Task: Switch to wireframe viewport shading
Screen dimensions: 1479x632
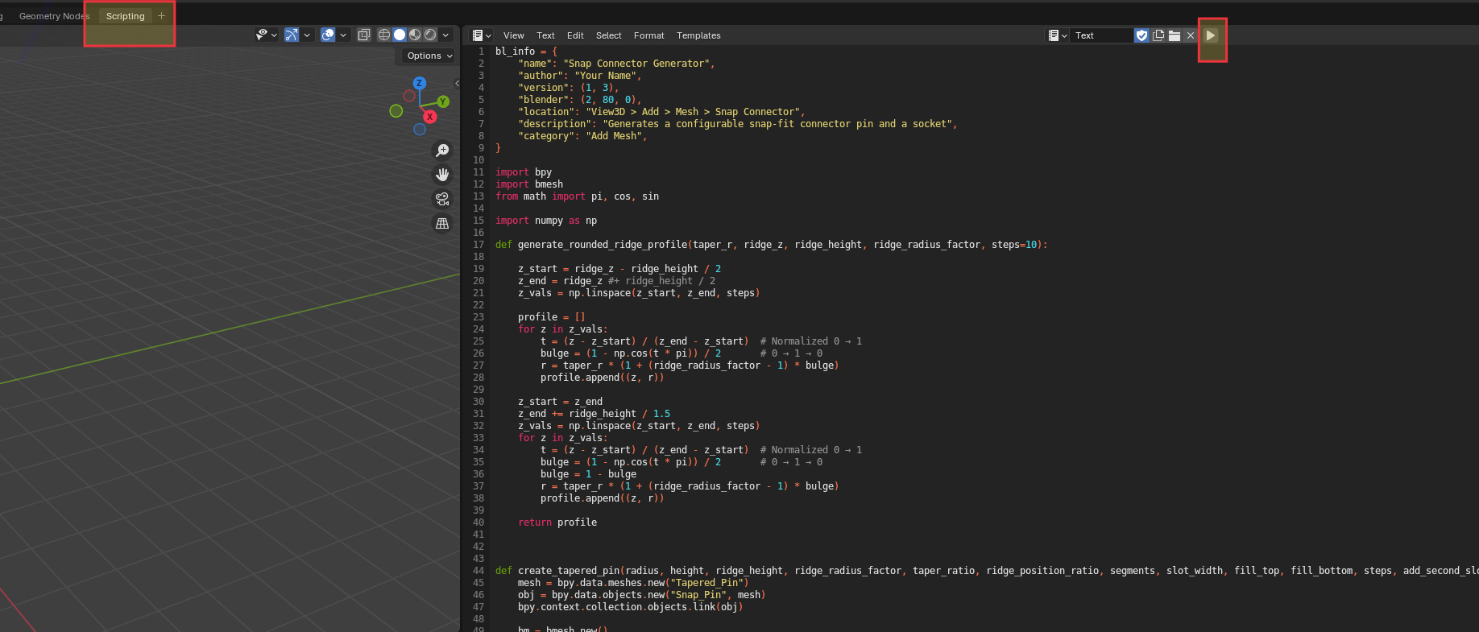Action: click(x=384, y=35)
